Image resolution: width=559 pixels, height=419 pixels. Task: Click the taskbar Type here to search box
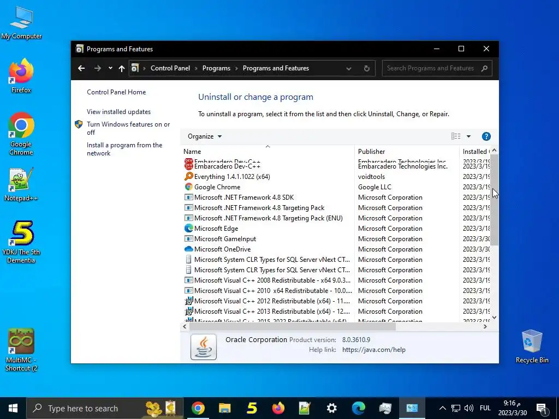click(104, 408)
